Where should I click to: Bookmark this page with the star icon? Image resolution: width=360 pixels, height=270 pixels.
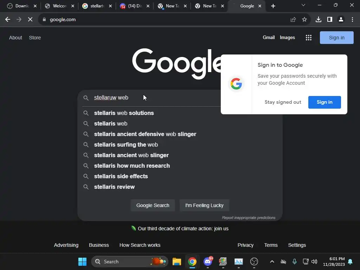[x=304, y=20]
